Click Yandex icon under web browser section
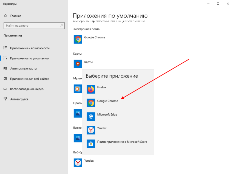 point(78,163)
